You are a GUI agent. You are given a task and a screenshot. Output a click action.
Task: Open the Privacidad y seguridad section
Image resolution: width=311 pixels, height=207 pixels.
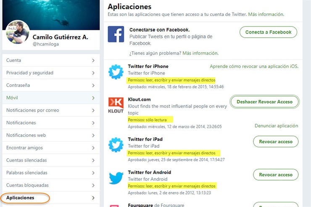(x=51, y=73)
